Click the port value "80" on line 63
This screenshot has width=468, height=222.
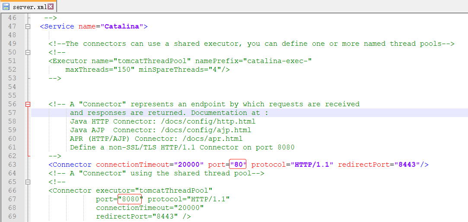click(238, 165)
